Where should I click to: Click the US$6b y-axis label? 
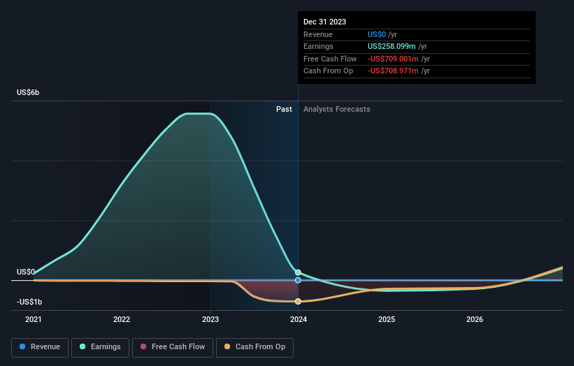tap(28, 92)
